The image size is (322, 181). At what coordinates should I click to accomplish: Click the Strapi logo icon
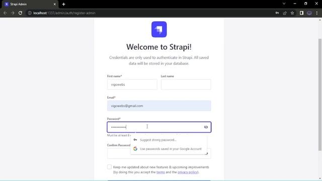(x=159, y=29)
